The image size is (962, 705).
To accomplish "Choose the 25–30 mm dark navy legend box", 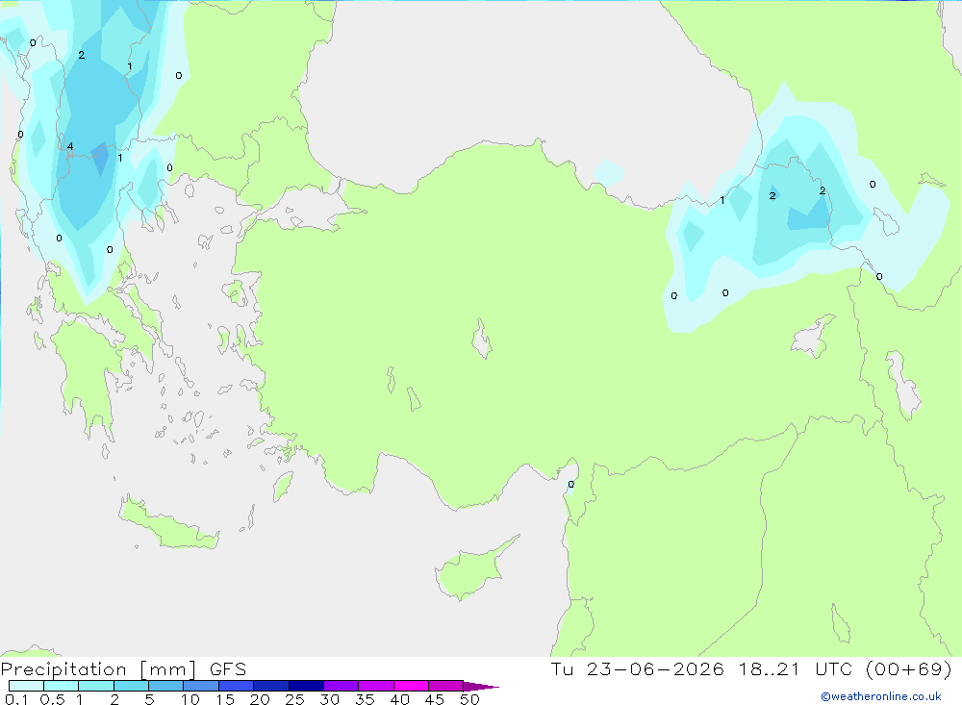I will (x=306, y=686).
